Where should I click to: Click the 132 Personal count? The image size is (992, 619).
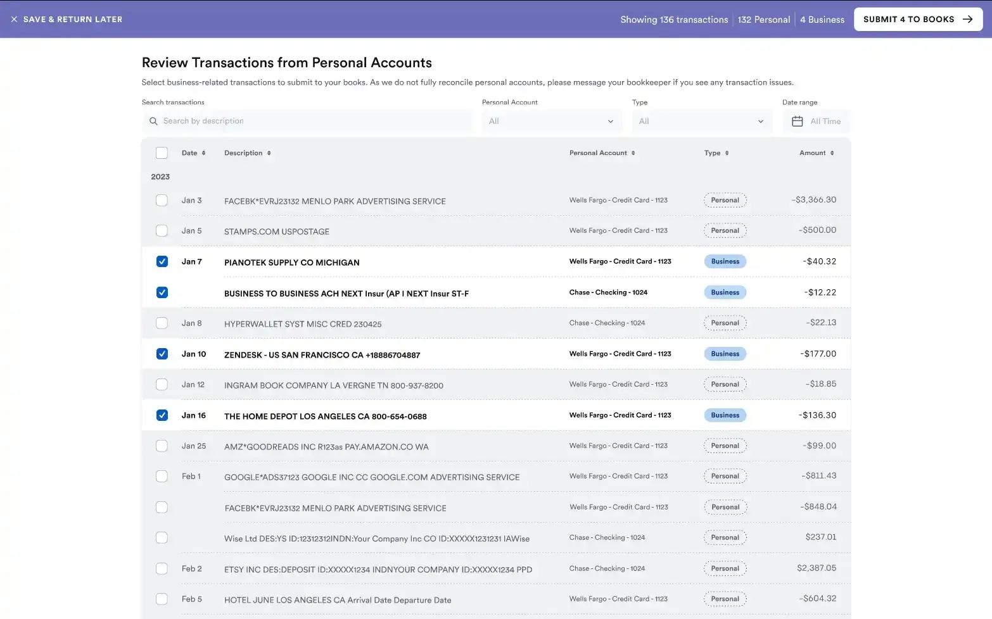763,19
